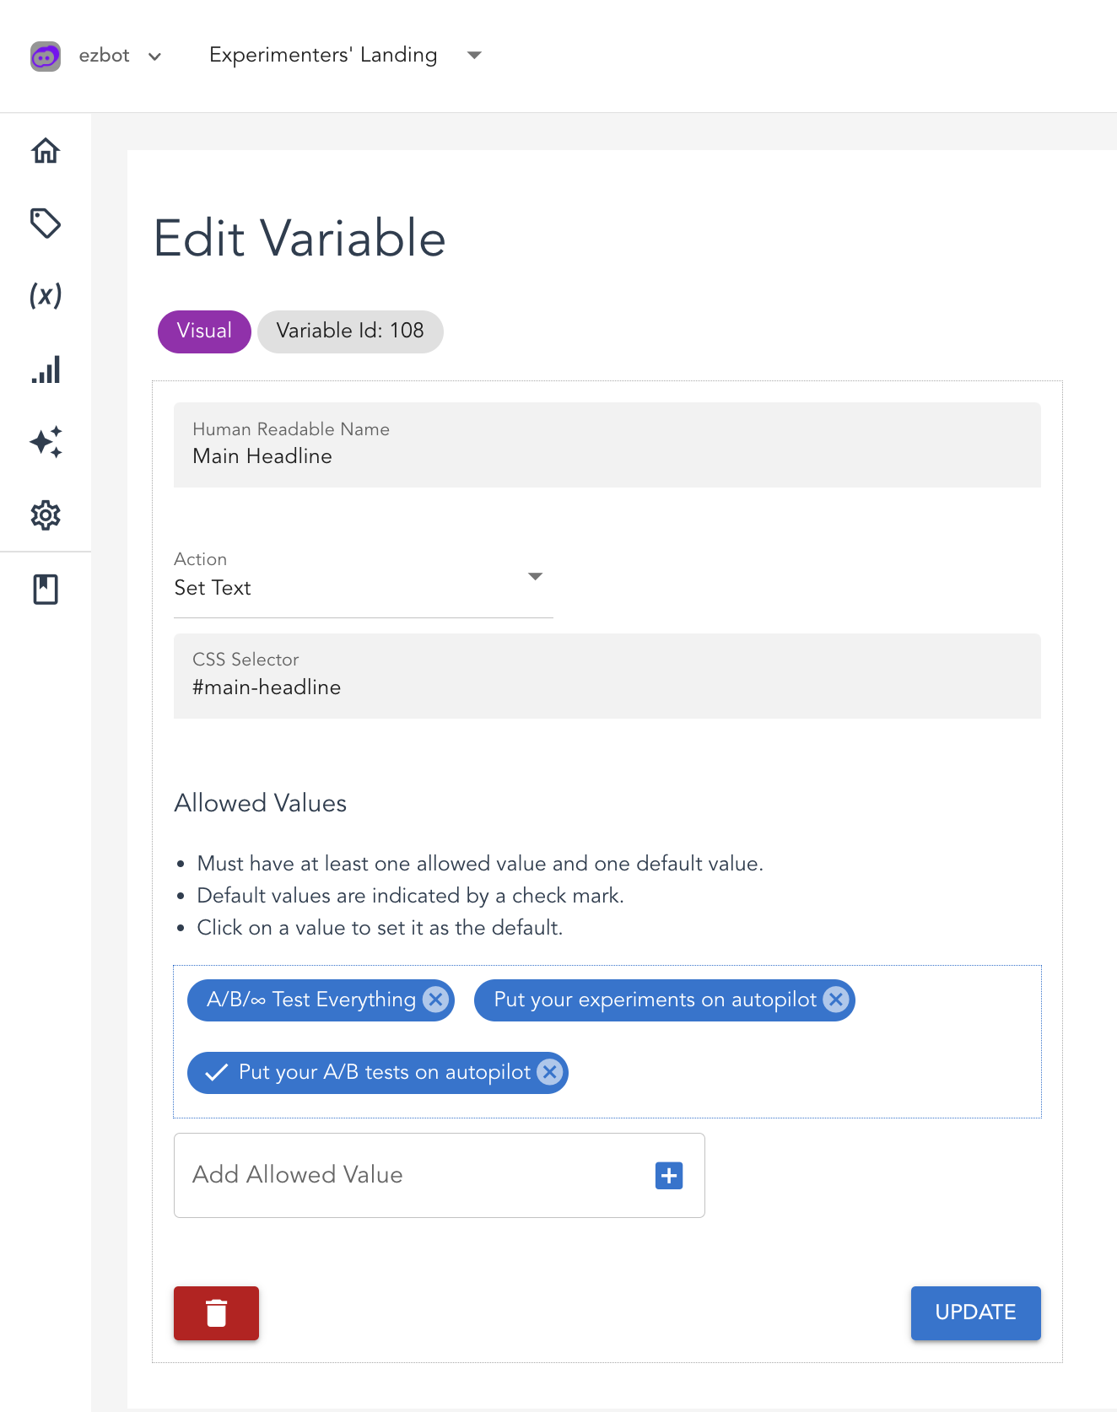Open the Variables (x) sidebar icon
The height and width of the screenshot is (1412, 1117).
tap(46, 295)
